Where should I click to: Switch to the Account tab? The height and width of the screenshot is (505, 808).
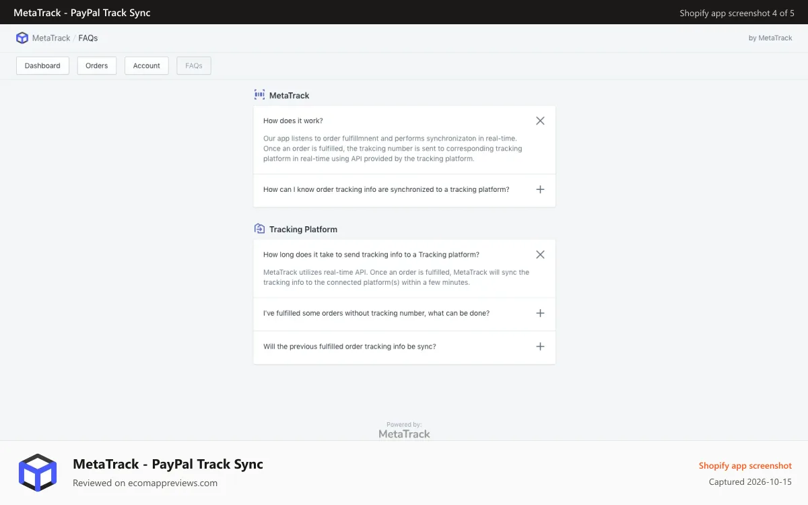click(147, 66)
